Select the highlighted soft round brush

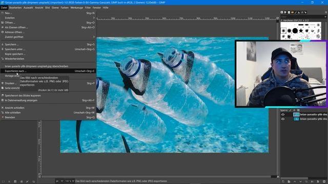(283, 31)
